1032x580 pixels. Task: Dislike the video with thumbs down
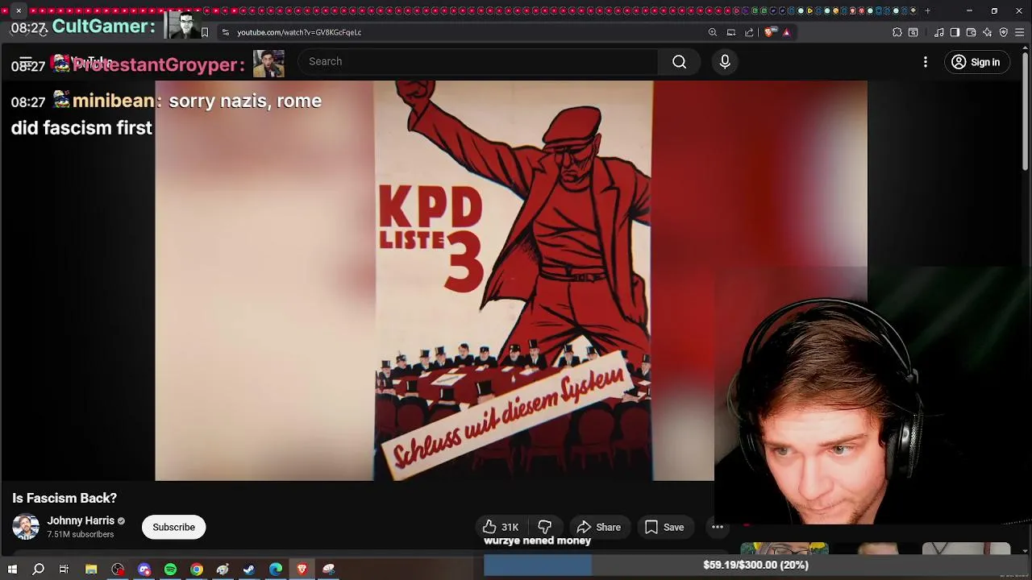tap(545, 527)
